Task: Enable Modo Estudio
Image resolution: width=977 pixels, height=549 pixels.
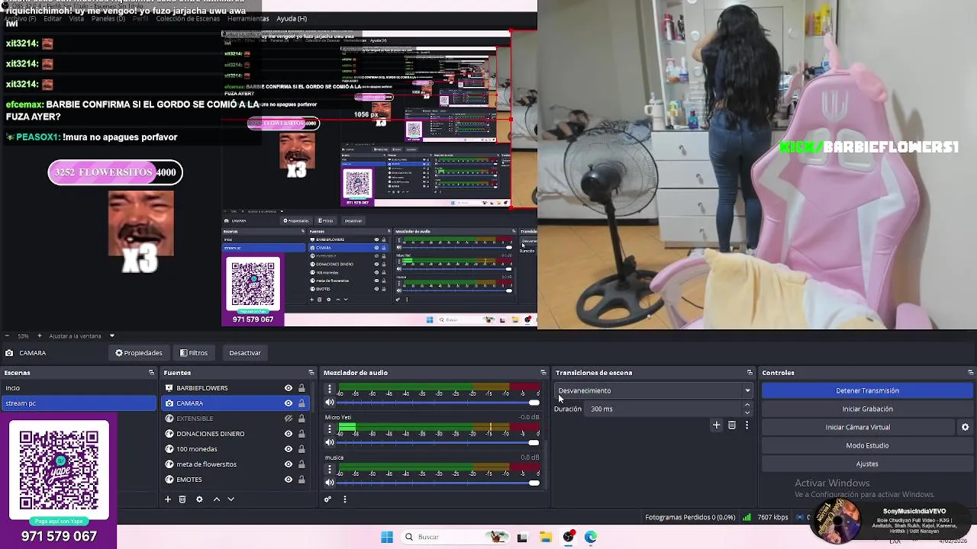Action: 867,445
